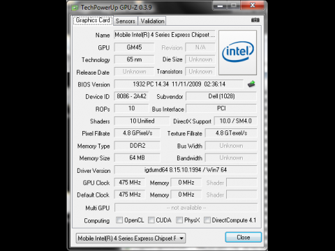Image resolution: width=335 pixels, height=251 pixels.
Task: Click the ROPs field showing 10
Action: [131, 109]
